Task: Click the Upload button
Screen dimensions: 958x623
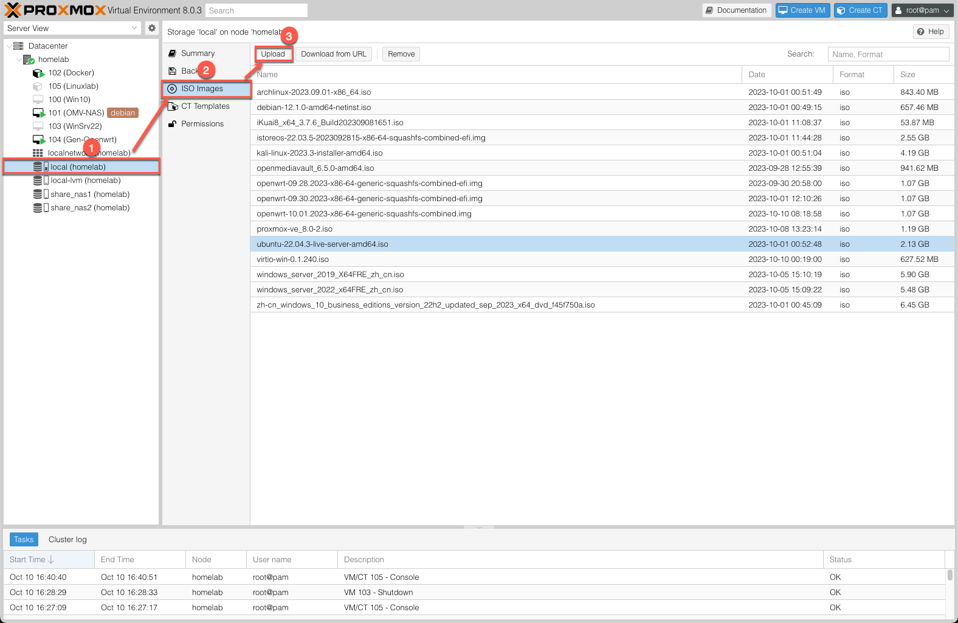Action: point(273,54)
